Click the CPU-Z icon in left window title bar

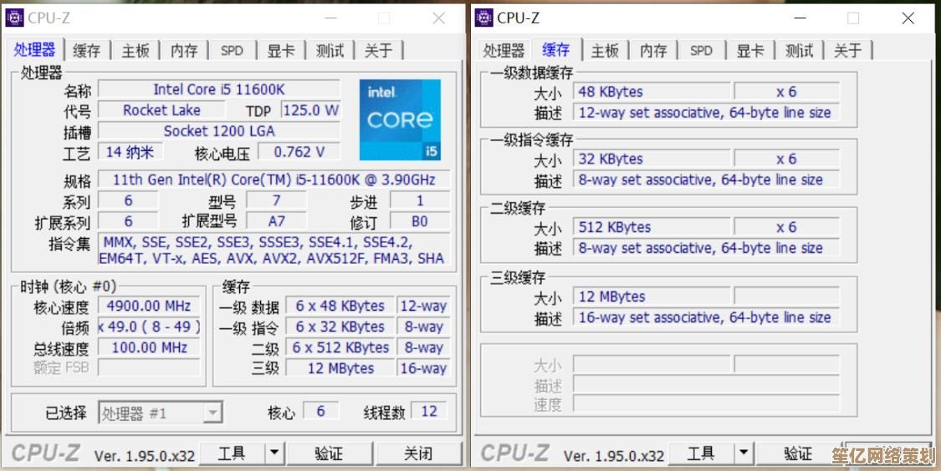[x=15, y=18]
